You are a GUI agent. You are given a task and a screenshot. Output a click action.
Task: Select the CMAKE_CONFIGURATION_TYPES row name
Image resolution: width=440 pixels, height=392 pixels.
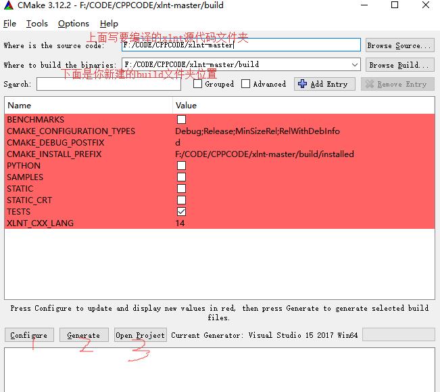point(71,131)
